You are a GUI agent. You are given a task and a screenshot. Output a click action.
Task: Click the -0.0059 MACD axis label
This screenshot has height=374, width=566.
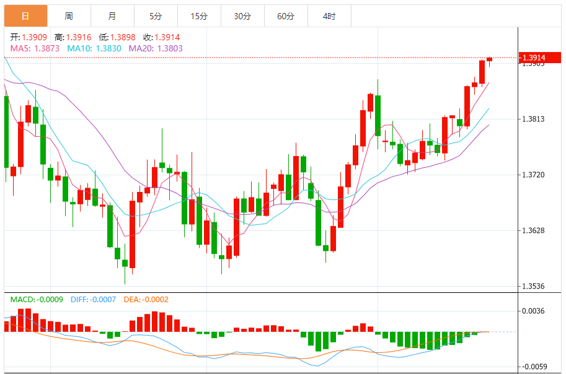click(533, 367)
